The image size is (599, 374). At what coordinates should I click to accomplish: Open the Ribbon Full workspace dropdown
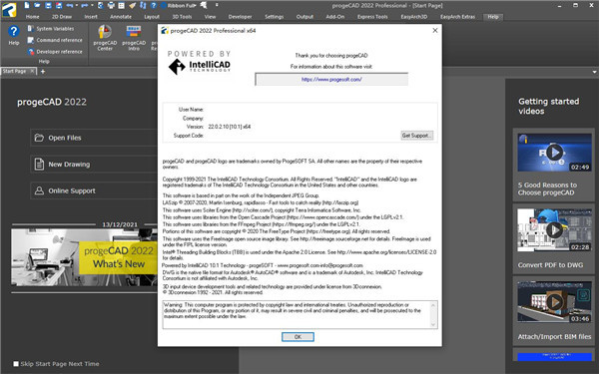tap(179, 5)
